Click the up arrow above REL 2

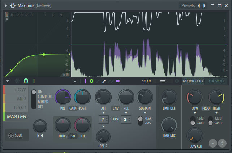103,126
